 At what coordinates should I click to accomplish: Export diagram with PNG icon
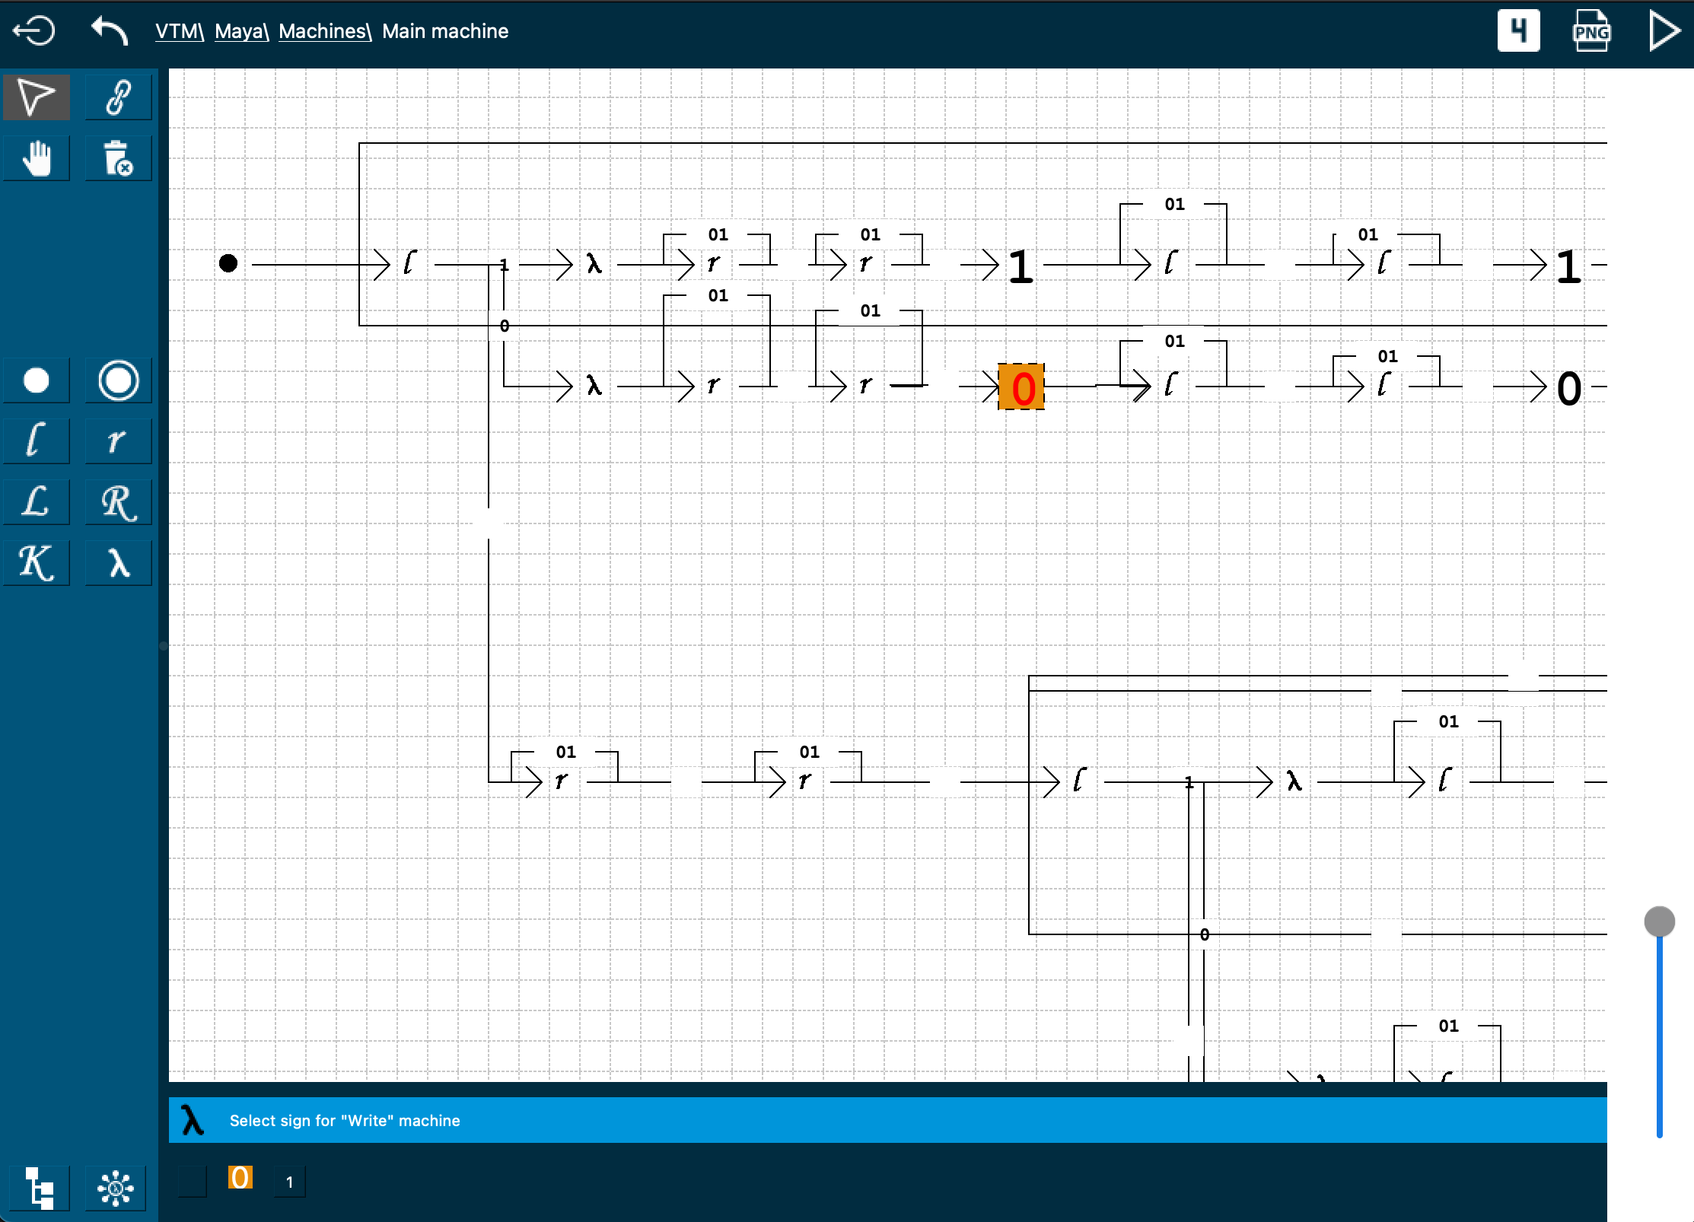tap(1591, 31)
